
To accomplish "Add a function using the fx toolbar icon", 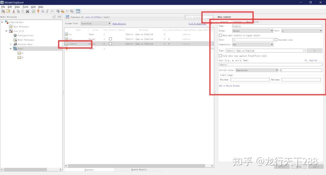I will (x=51, y=11).
